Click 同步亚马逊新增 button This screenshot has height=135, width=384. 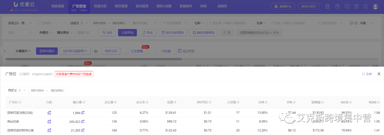pos(75,51)
